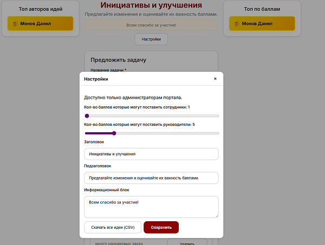The image size is (325, 245).
Task: Click the medal icon in Топ авторов идей
Action: (x=15, y=24)
